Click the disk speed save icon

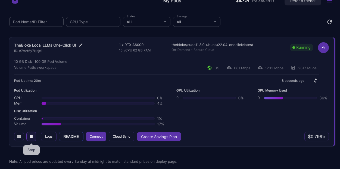[293, 68]
